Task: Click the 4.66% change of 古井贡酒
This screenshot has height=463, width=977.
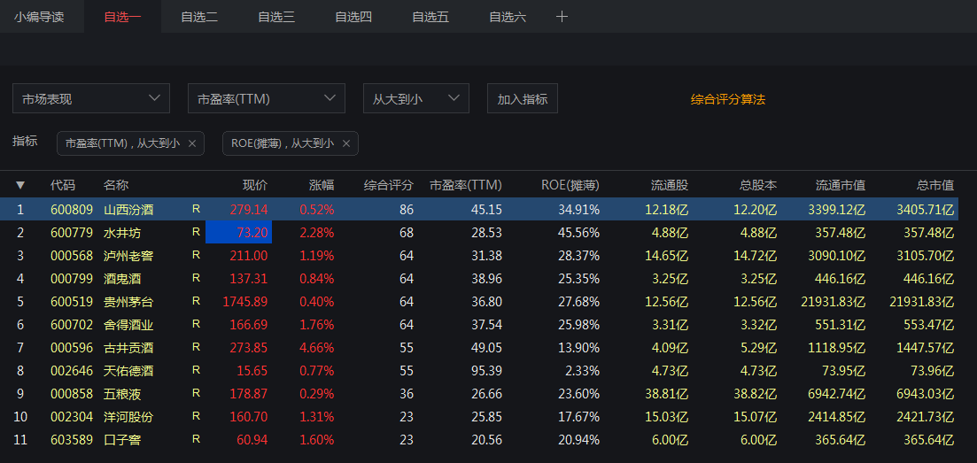Action: point(317,348)
